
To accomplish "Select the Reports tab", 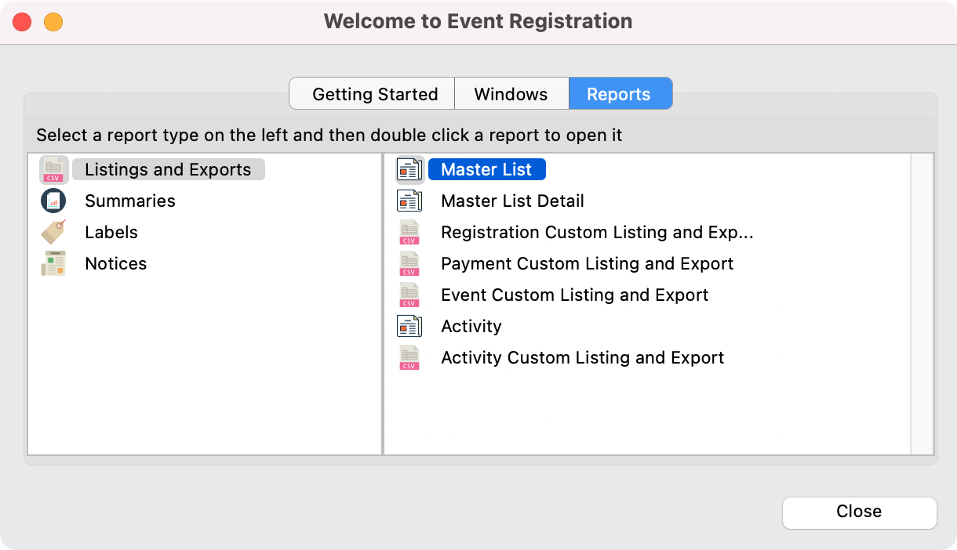I will (619, 94).
